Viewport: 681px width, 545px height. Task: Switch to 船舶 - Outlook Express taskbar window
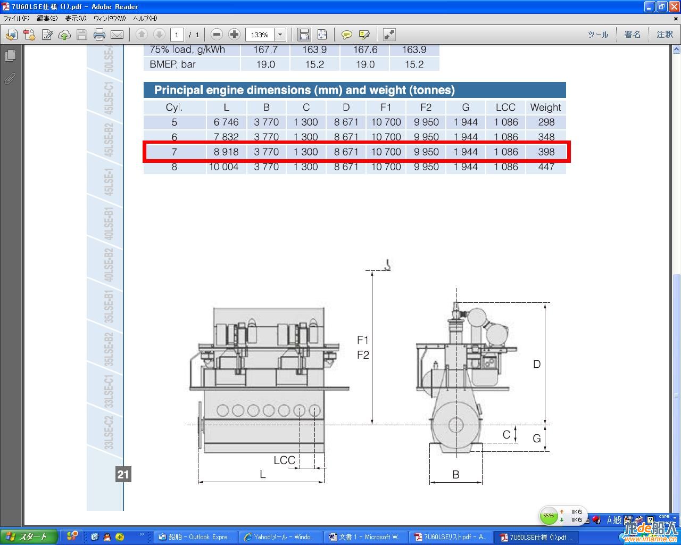tap(195, 537)
